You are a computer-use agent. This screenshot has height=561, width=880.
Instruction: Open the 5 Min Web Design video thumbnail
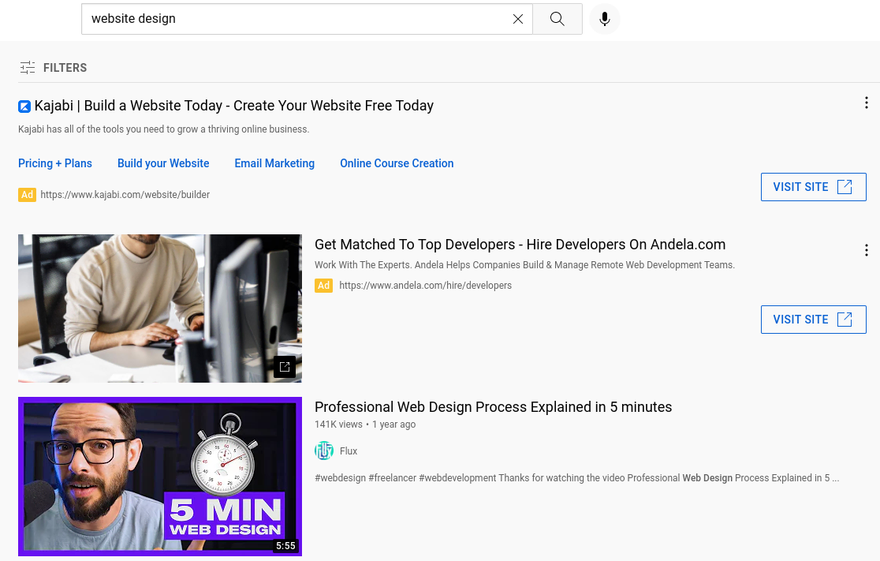click(x=160, y=477)
